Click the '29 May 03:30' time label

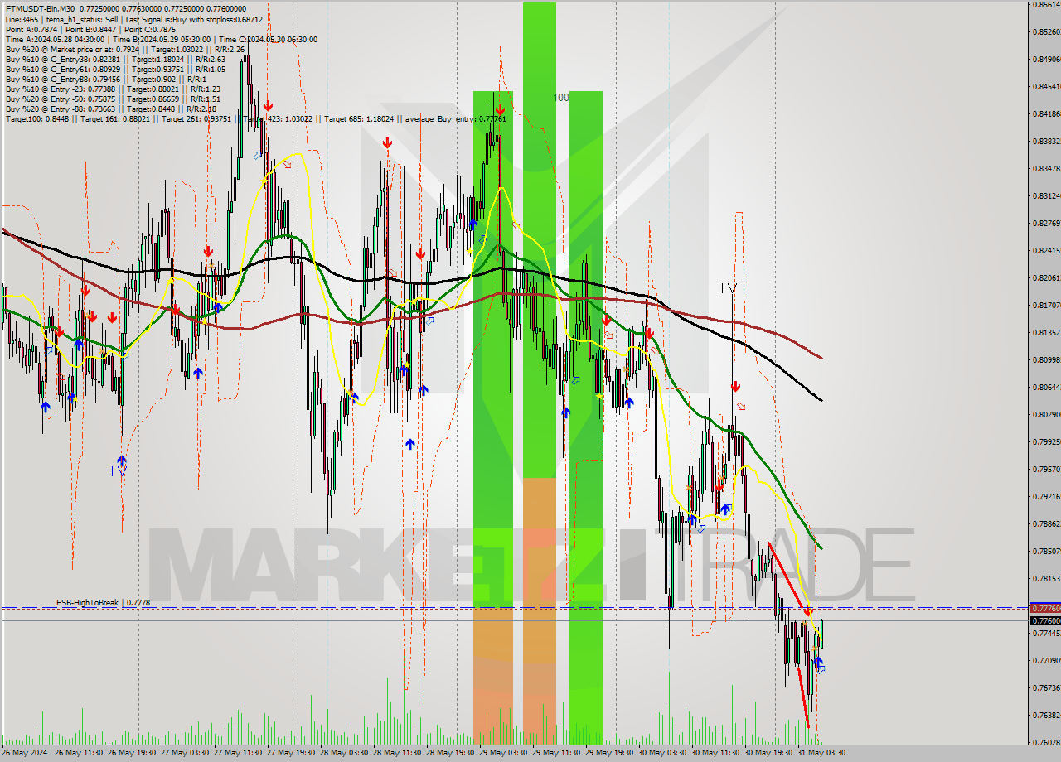[503, 753]
